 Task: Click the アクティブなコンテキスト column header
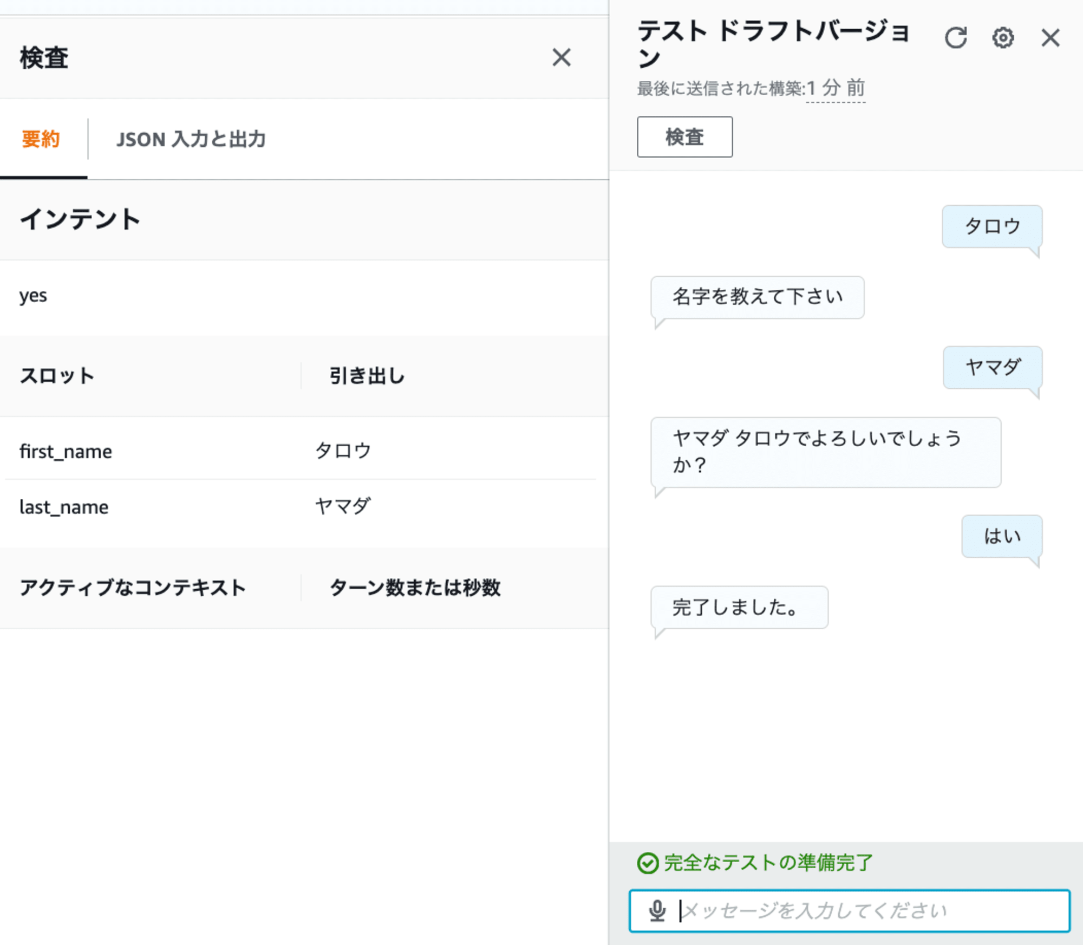click(133, 588)
